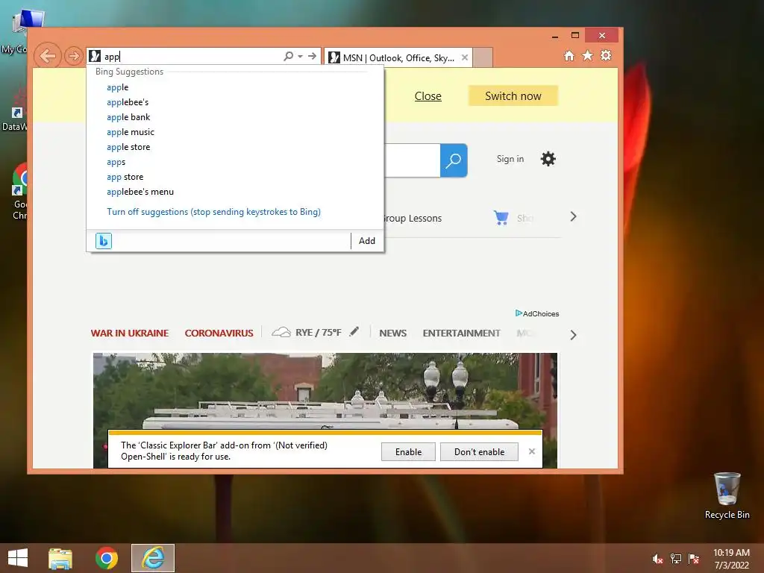Click the shopping cart icon
This screenshot has width=764, height=573.
click(501, 217)
